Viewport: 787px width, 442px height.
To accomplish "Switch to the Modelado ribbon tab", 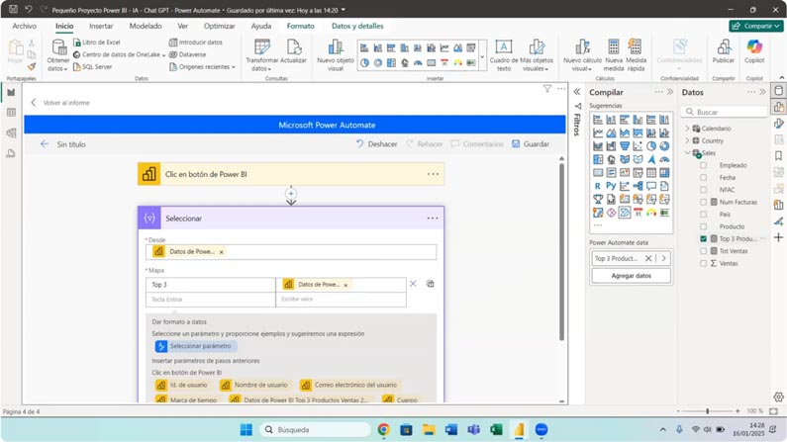I will [146, 27].
